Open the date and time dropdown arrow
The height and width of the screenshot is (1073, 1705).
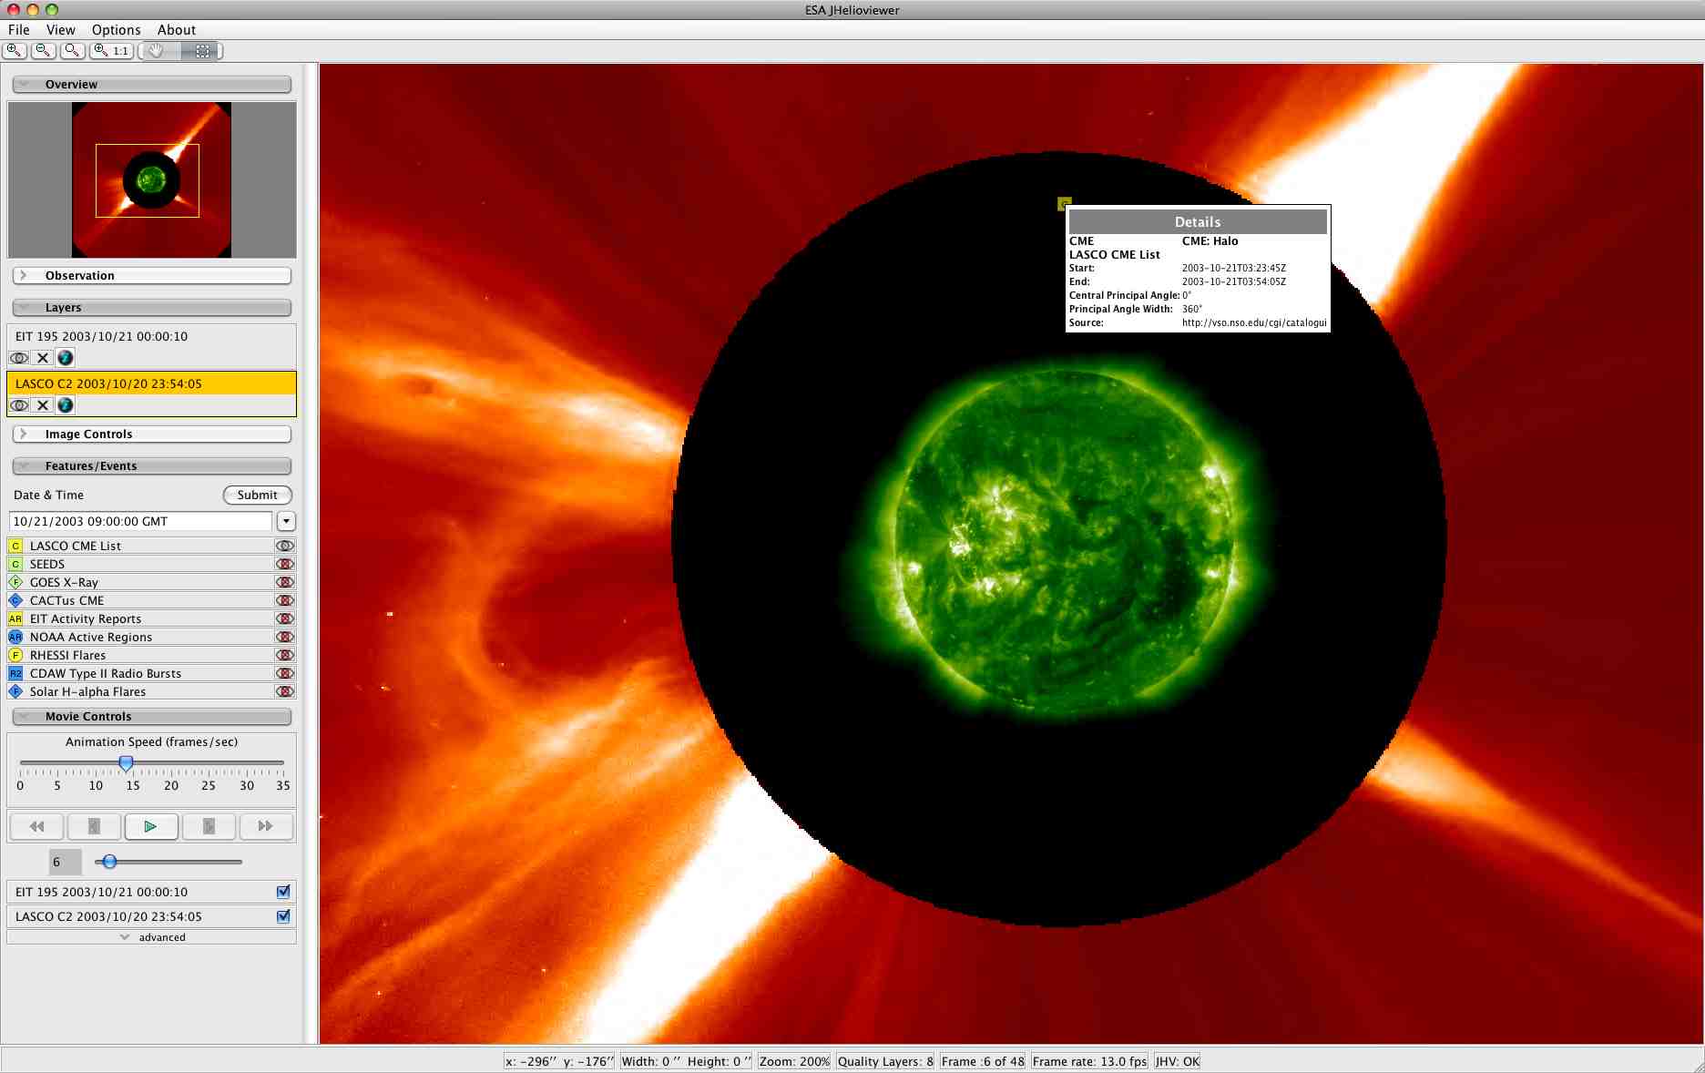(x=286, y=521)
